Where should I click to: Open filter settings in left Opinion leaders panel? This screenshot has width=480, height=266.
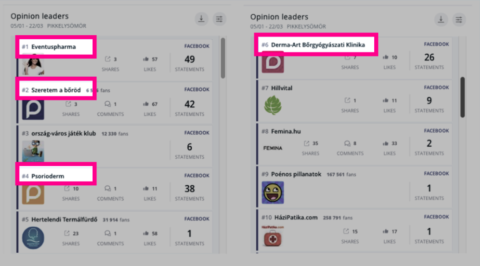(219, 19)
